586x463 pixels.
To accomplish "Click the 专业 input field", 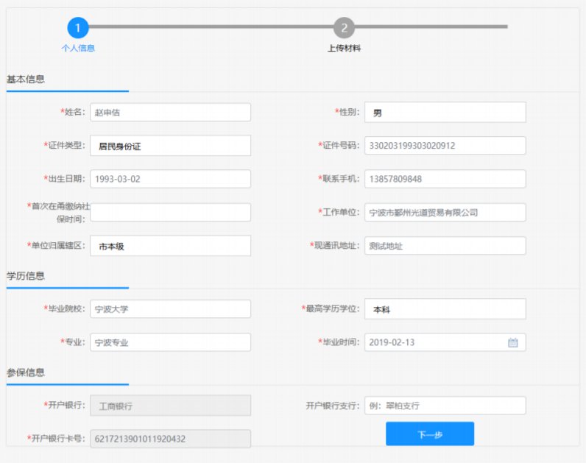I will click(x=170, y=342).
